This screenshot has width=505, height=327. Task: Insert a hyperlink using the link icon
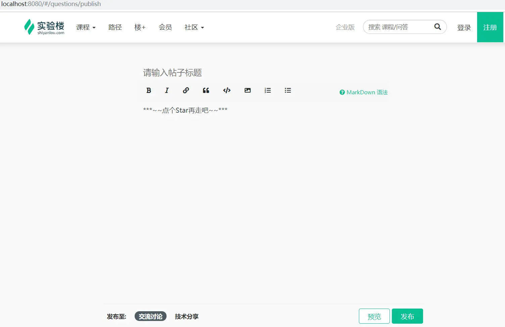point(186,90)
